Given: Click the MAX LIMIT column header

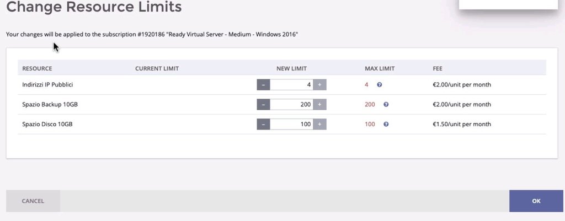Looking at the screenshot, I should pyautogui.click(x=380, y=69).
